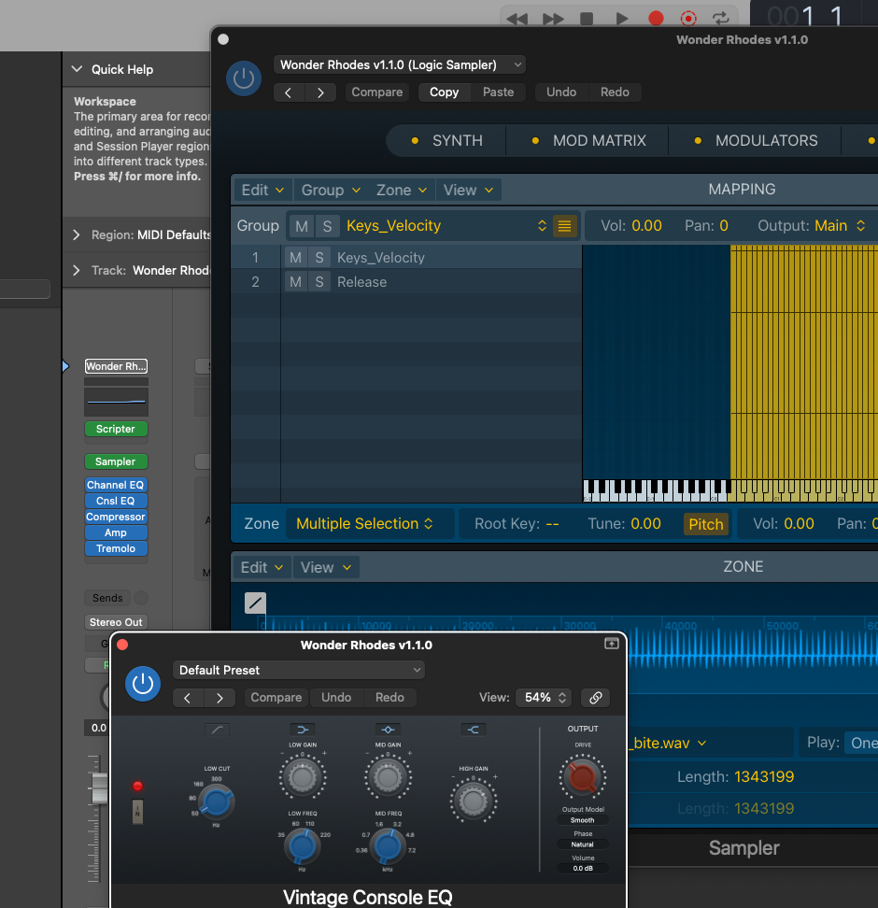Click the transport rewind button

(x=517, y=19)
